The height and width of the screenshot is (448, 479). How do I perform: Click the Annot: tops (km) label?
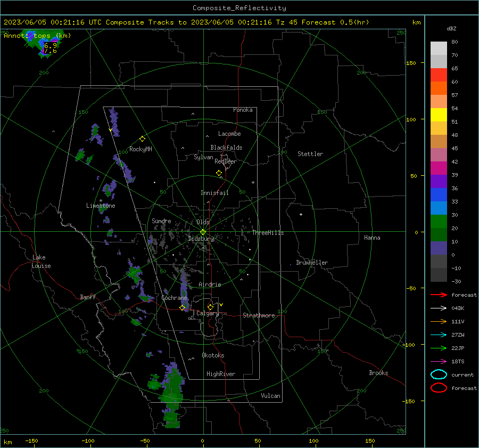pos(37,36)
